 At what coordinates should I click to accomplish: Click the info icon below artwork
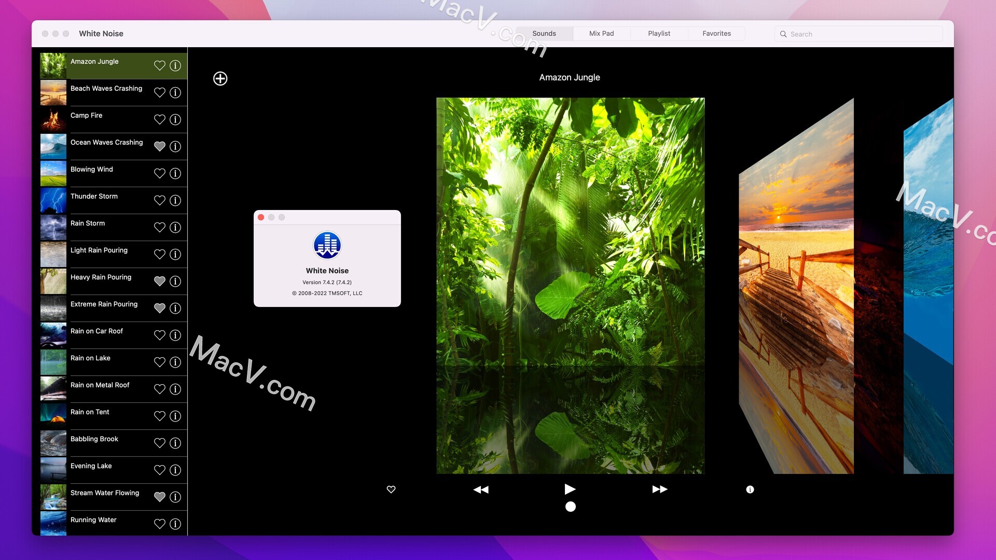pyautogui.click(x=750, y=489)
